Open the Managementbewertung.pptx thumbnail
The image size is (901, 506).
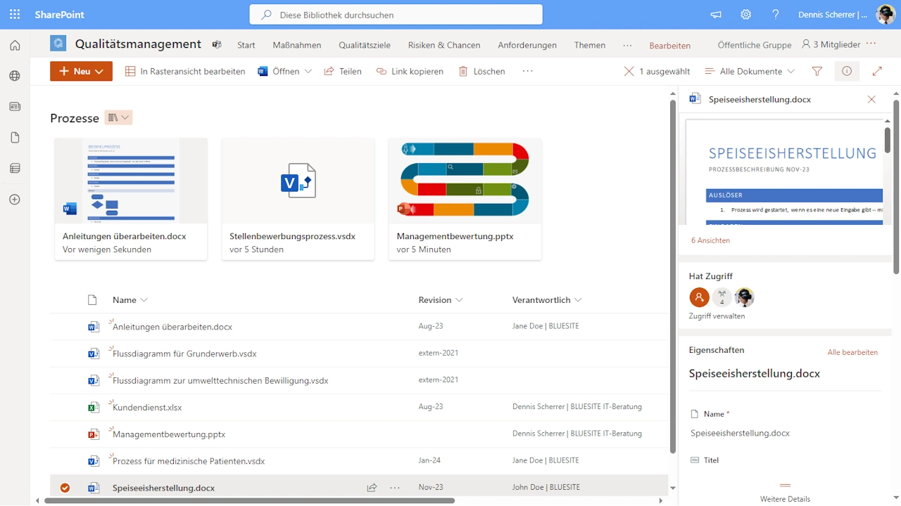[465, 181]
